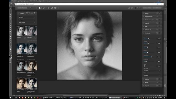Show the histogram icon in top bar

[129, 8]
